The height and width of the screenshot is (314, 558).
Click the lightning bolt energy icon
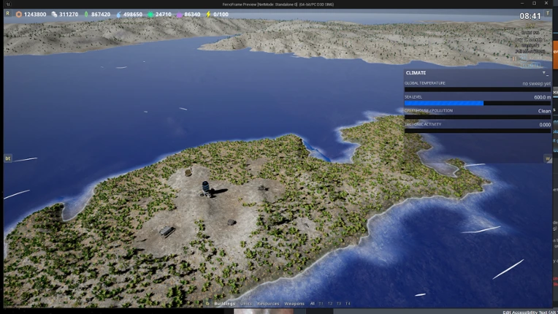tap(208, 15)
